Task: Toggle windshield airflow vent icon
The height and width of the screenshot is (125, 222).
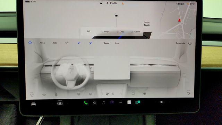Action: pyautogui.click(x=67, y=43)
